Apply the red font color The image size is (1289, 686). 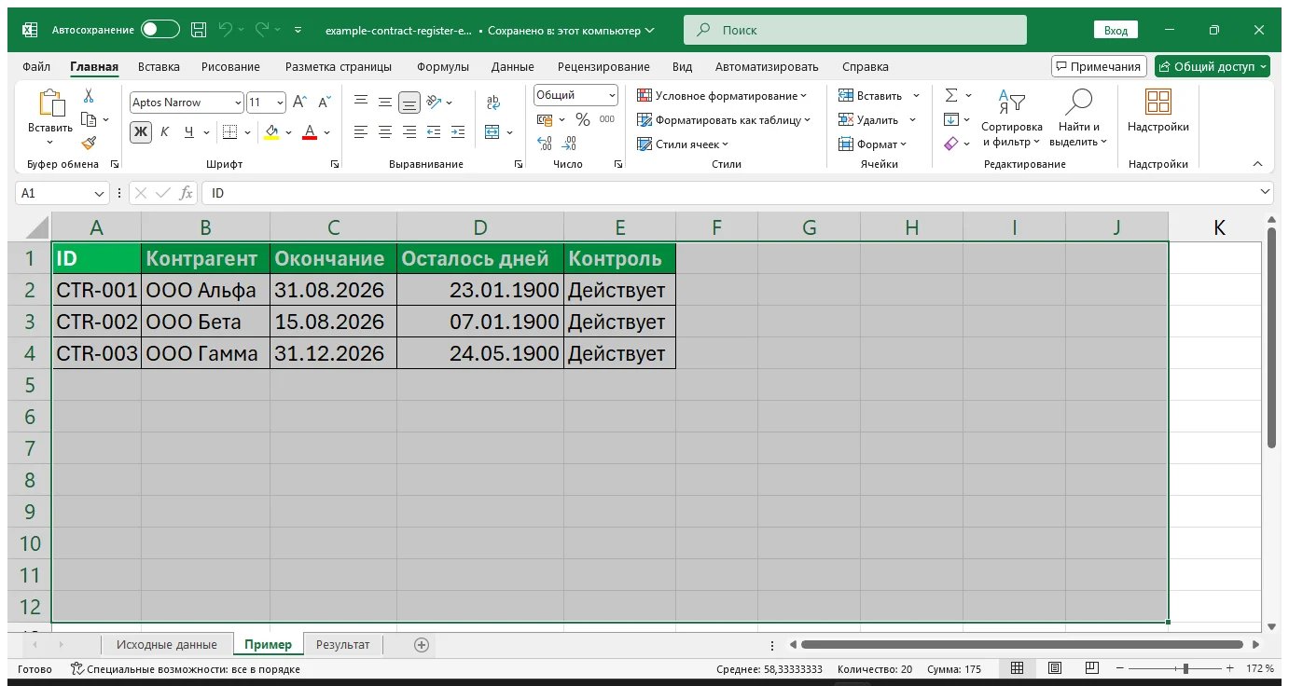click(311, 131)
